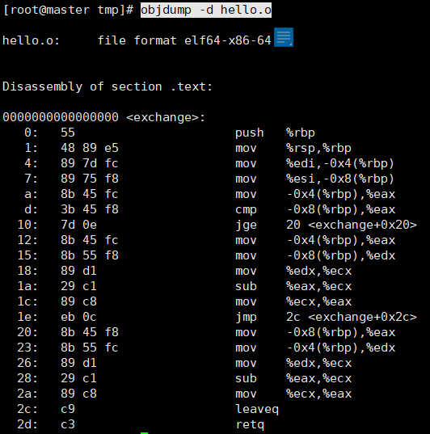The image size is (430, 434).
Task: Click the highlighted objdump -d hello.o command
Action: click(206, 11)
